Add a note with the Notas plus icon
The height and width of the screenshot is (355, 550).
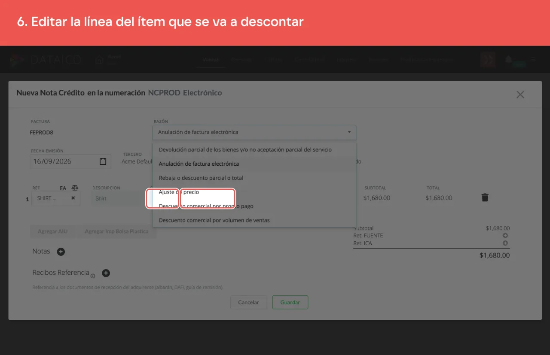61,252
